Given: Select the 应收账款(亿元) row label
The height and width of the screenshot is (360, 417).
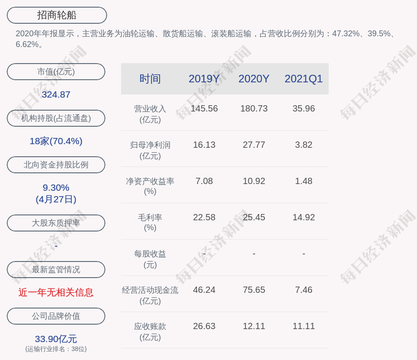Looking at the screenshot, I should tap(150, 331).
